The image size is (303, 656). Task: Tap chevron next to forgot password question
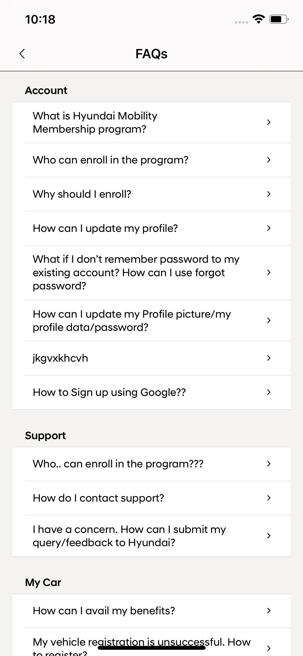(269, 273)
